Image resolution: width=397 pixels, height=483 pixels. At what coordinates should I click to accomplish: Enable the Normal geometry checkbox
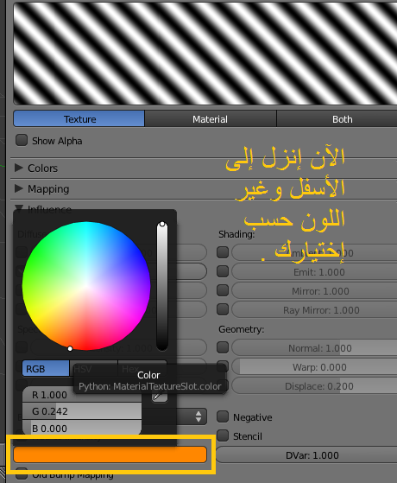coord(223,347)
